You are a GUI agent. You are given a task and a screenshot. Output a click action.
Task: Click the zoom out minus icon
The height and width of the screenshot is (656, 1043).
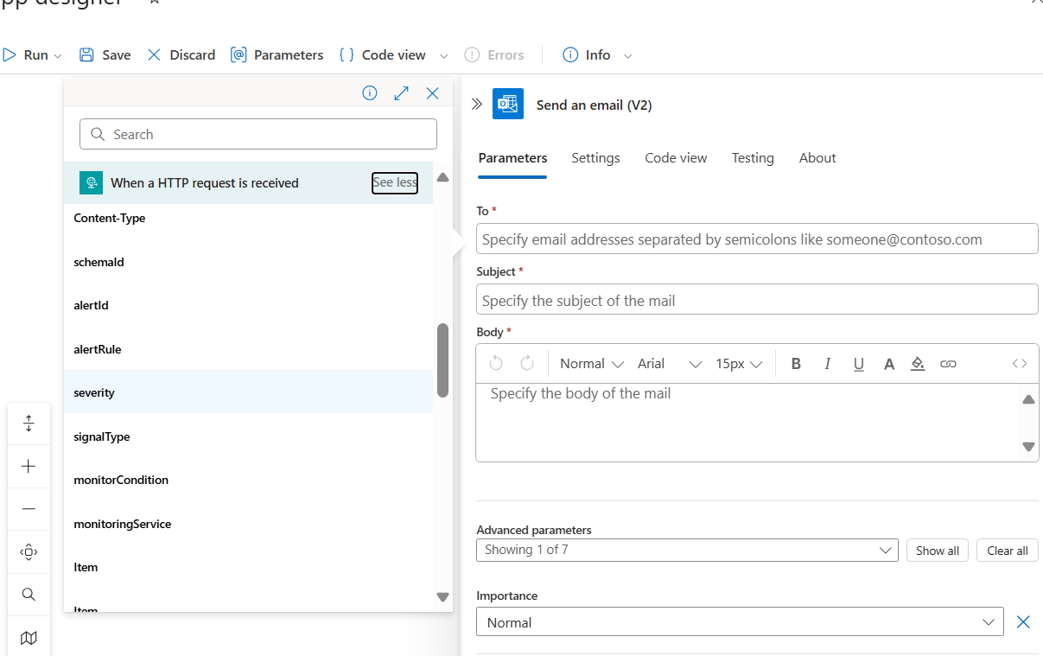[29, 509]
